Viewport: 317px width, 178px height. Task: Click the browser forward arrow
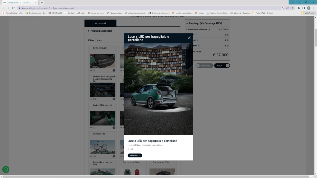click(8, 8)
